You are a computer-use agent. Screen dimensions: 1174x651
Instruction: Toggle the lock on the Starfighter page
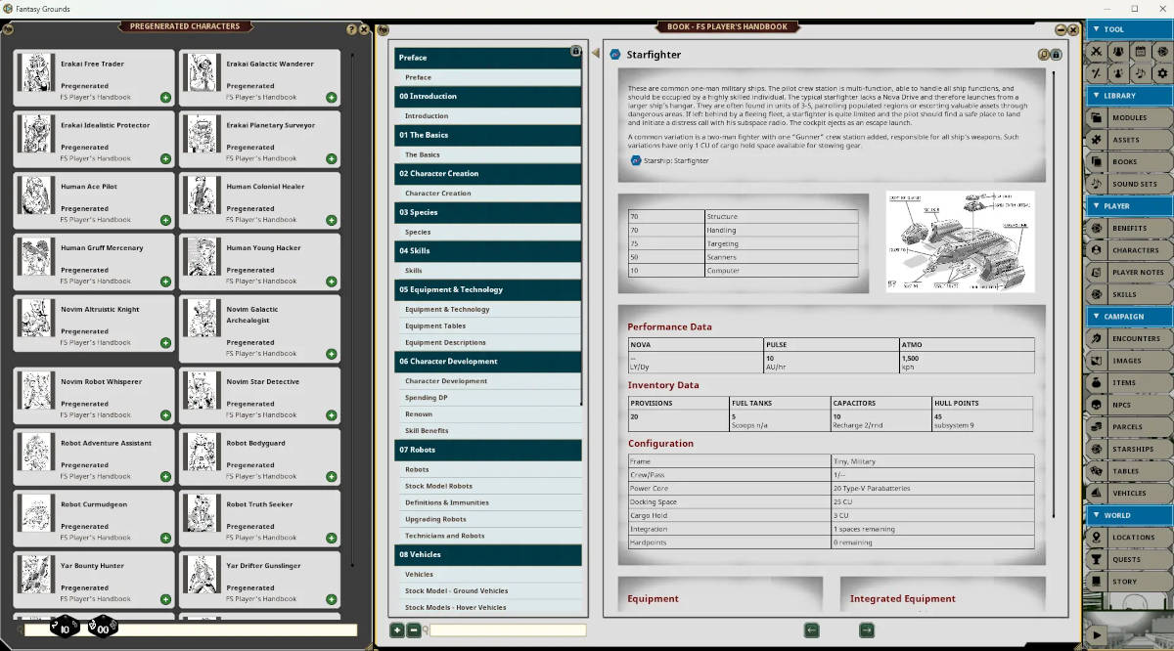1057,55
